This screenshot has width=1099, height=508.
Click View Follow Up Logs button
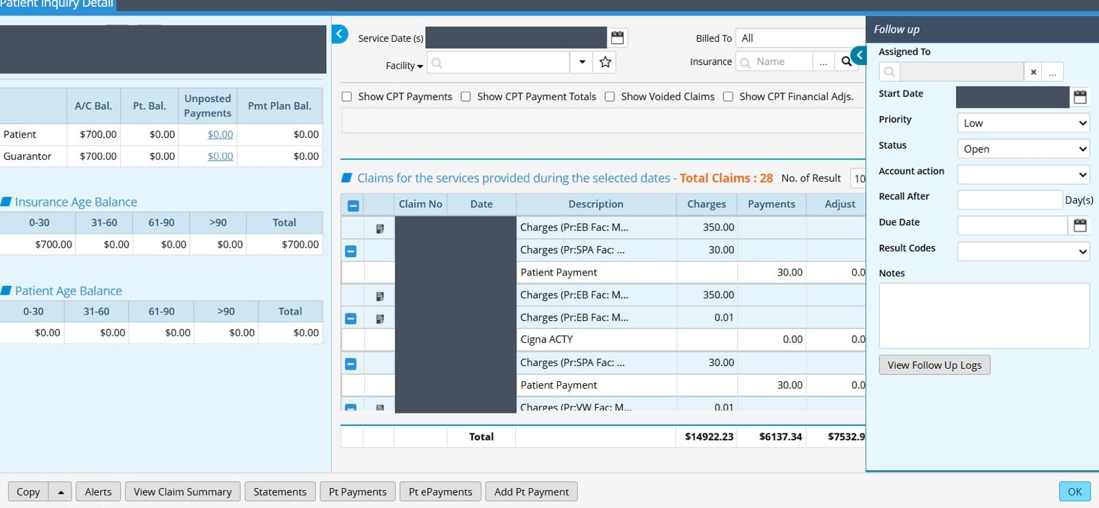[x=935, y=365]
